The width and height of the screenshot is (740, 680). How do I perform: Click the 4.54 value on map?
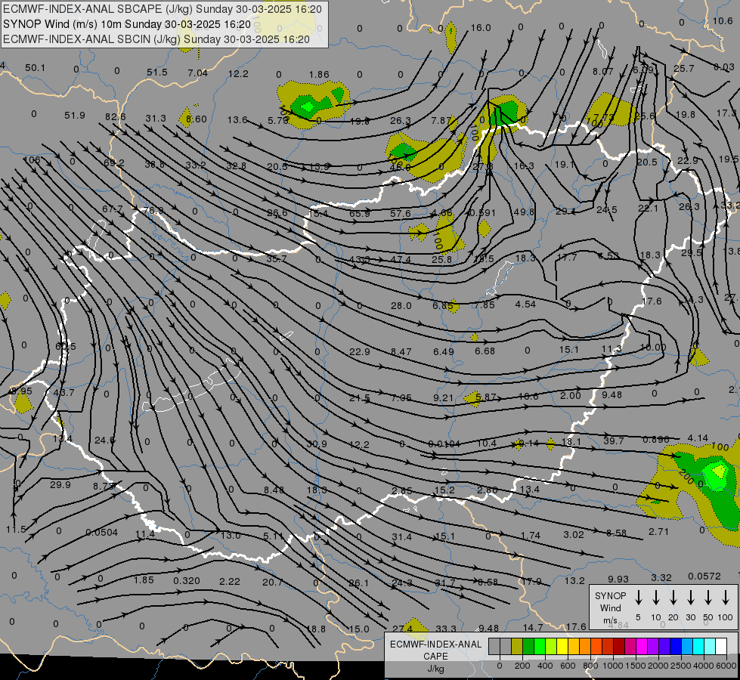[525, 304]
